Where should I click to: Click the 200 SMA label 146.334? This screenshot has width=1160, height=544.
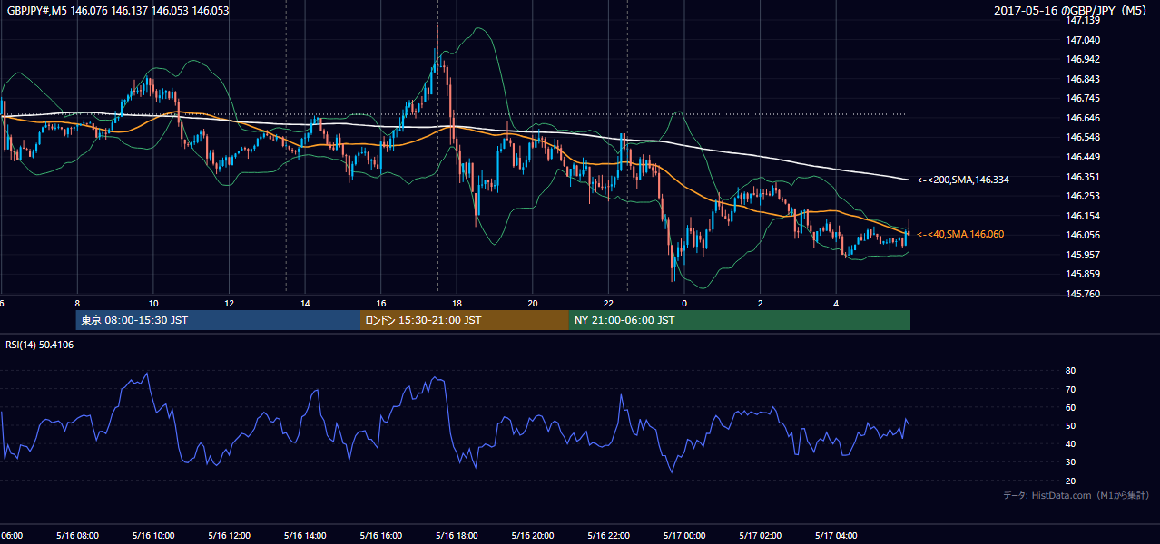click(963, 180)
